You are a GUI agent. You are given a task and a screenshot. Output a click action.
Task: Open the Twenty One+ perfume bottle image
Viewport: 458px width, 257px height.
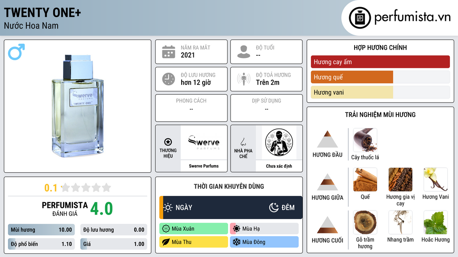(x=78, y=106)
